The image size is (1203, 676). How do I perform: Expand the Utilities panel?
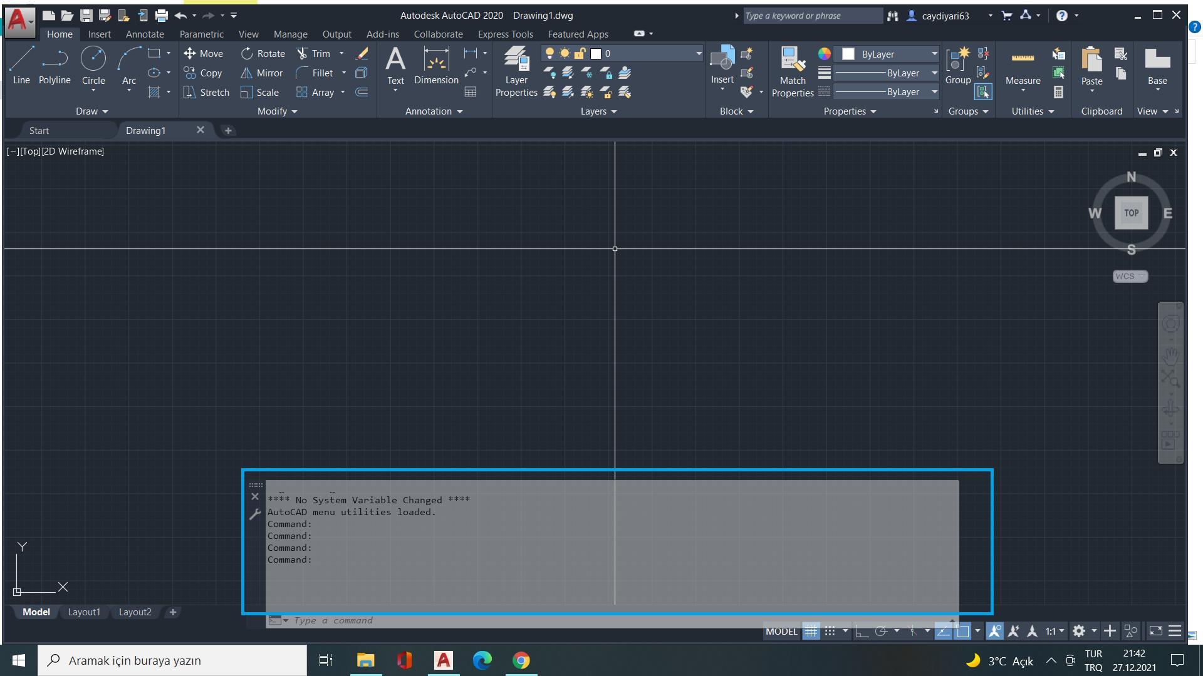tap(1033, 111)
